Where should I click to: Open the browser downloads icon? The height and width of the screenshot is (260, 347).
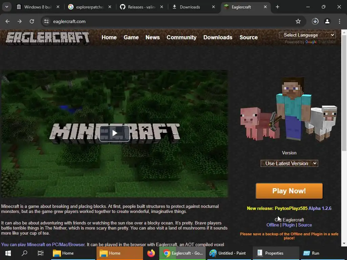point(315,21)
